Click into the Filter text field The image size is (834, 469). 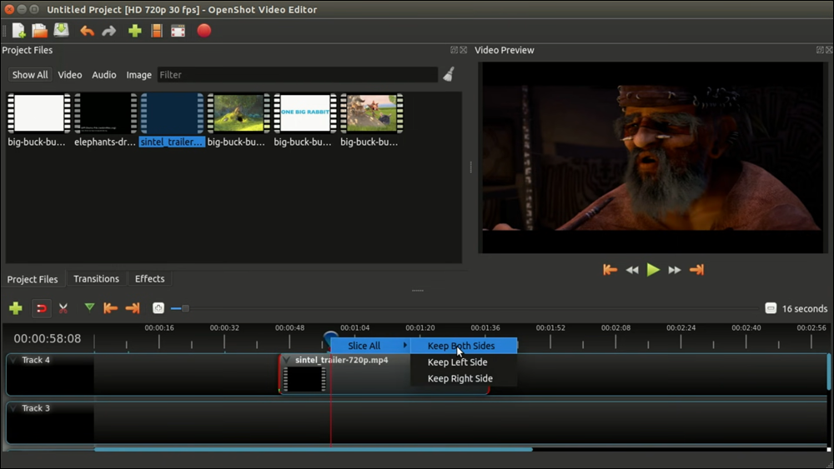click(298, 75)
